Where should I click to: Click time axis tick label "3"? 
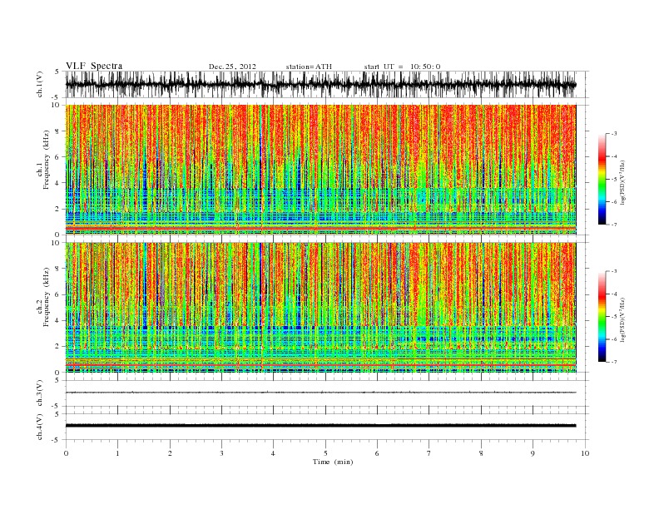221,453
